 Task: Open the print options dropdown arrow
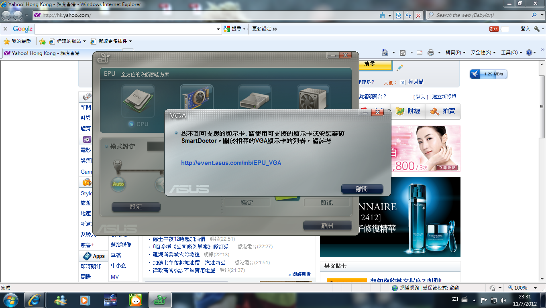[x=439, y=53]
